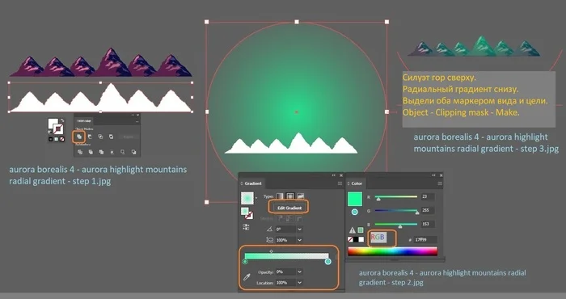Click the Minus Back pathfinder icon
Screen dimensions: 566x299
click(x=134, y=152)
